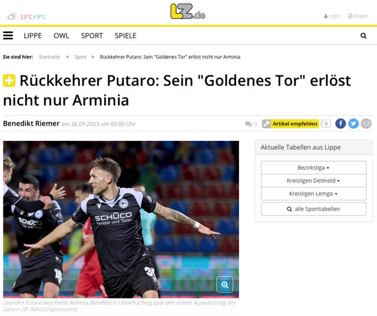Image resolution: width=377 pixels, height=316 pixels.
Task: Click the Login link
Action: click(x=332, y=16)
